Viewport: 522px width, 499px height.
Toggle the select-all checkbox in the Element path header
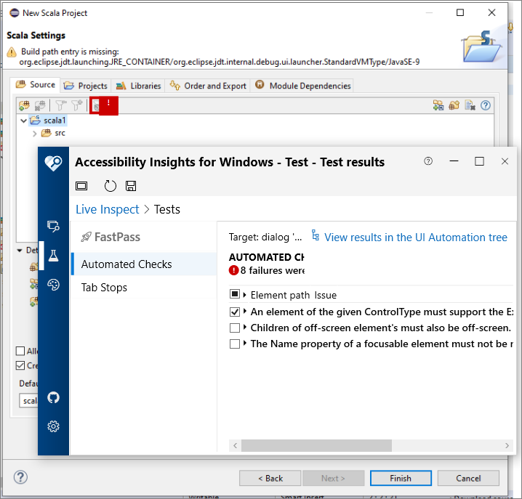[235, 294]
